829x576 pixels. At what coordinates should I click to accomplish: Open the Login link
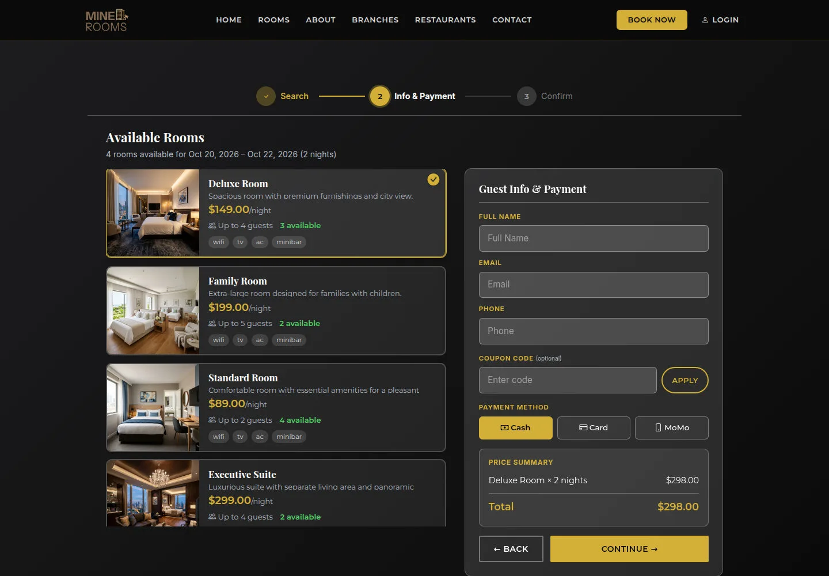pyautogui.click(x=720, y=20)
